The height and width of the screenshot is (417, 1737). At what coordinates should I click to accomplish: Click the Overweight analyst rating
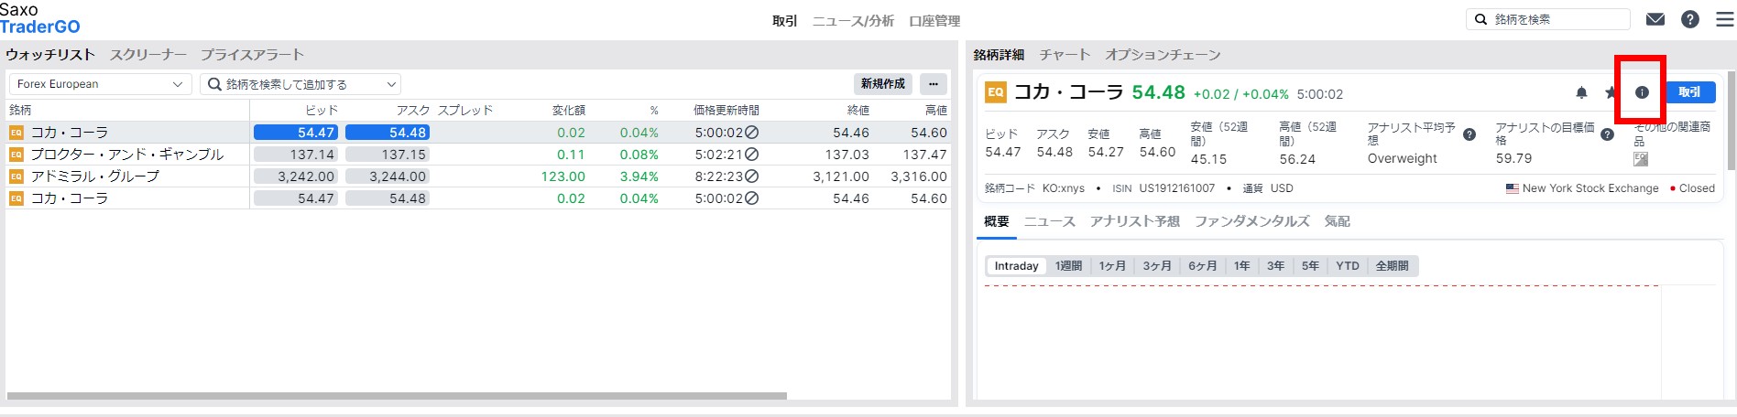[x=1402, y=159]
